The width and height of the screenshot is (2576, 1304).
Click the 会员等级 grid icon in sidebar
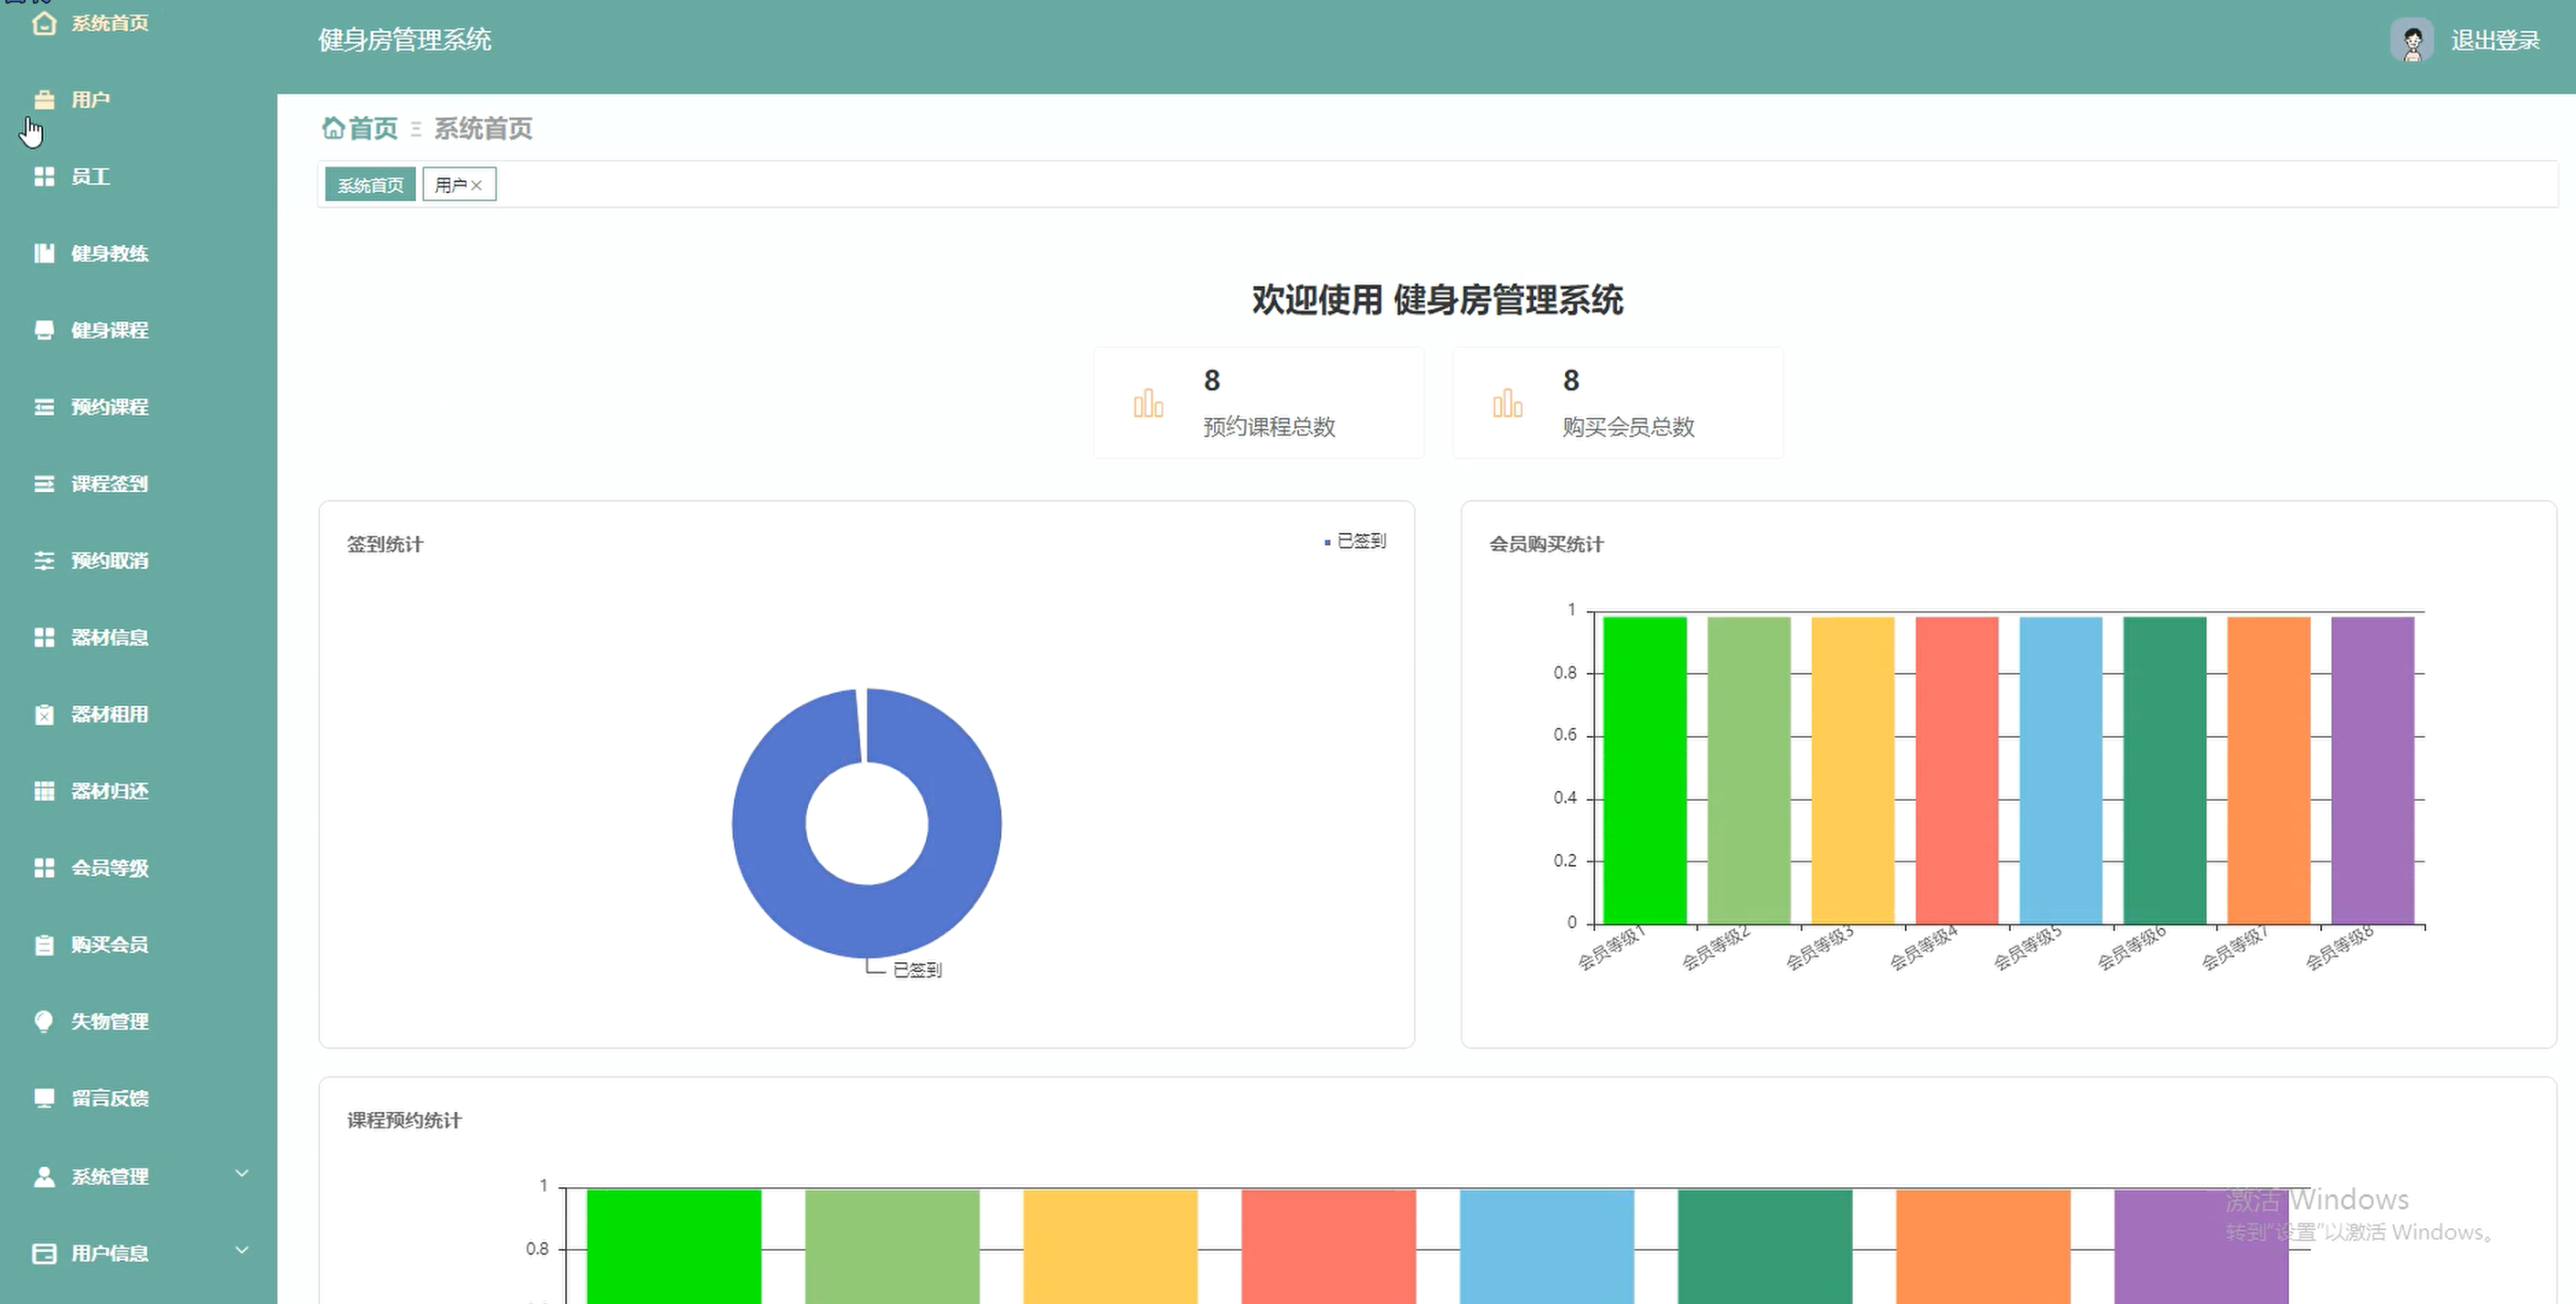pos(44,868)
